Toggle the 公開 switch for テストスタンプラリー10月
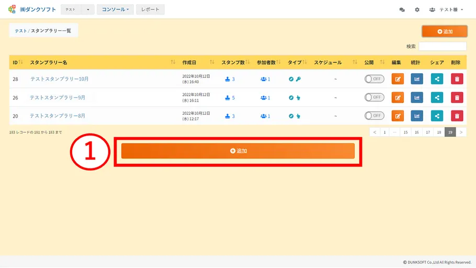The height and width of the screenshot is (268, 476). (x=374, y=79)
